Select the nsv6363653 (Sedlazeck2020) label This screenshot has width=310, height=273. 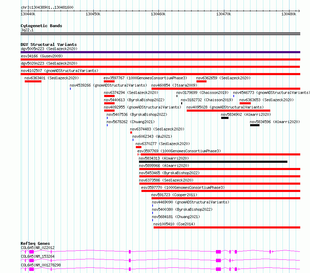point(266,100)
